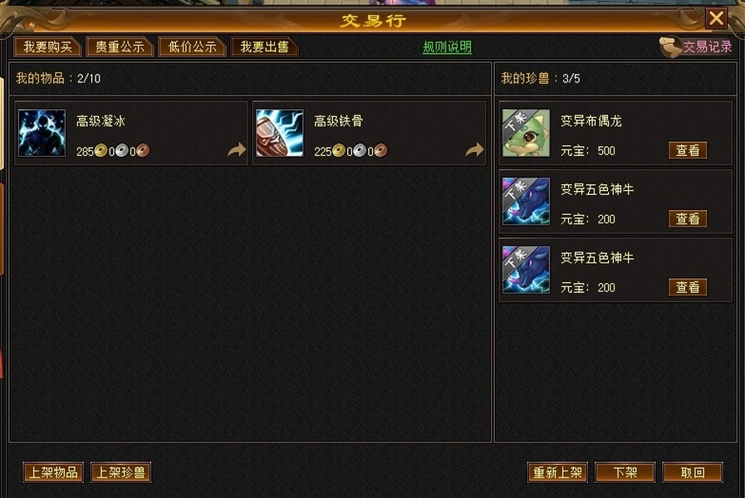Click the share arrow beside 高级铁骨
This screenshot has width=745, height=498.
(x=474, y=150)
